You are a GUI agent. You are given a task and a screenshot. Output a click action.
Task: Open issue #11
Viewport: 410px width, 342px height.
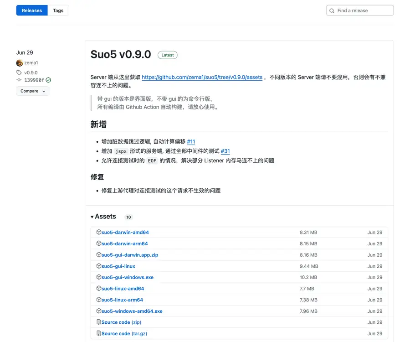190,141
